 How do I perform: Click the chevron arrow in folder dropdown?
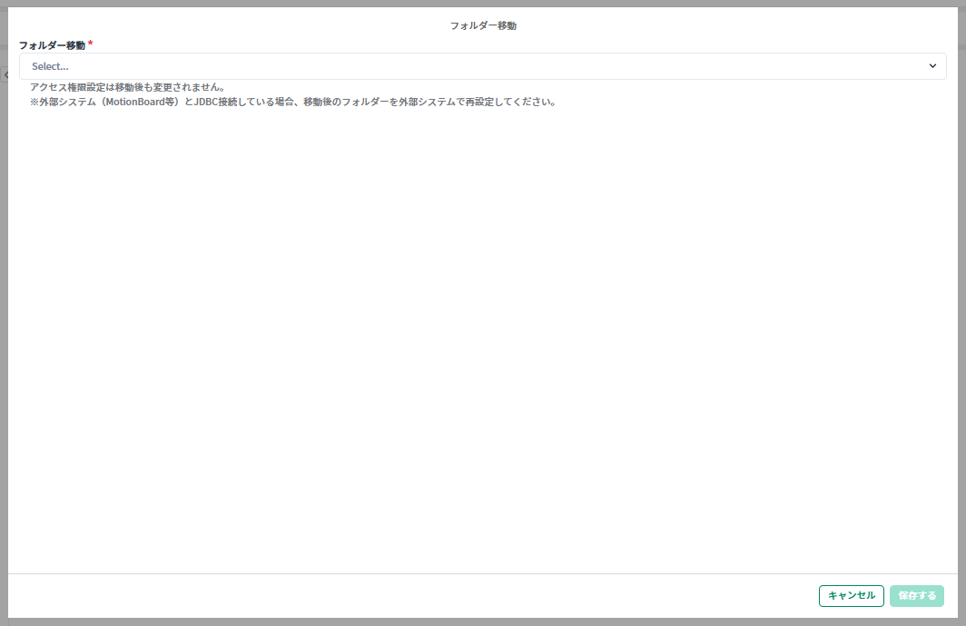tap(931, 66)
